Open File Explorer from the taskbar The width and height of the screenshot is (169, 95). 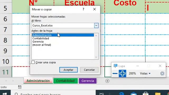158,94
